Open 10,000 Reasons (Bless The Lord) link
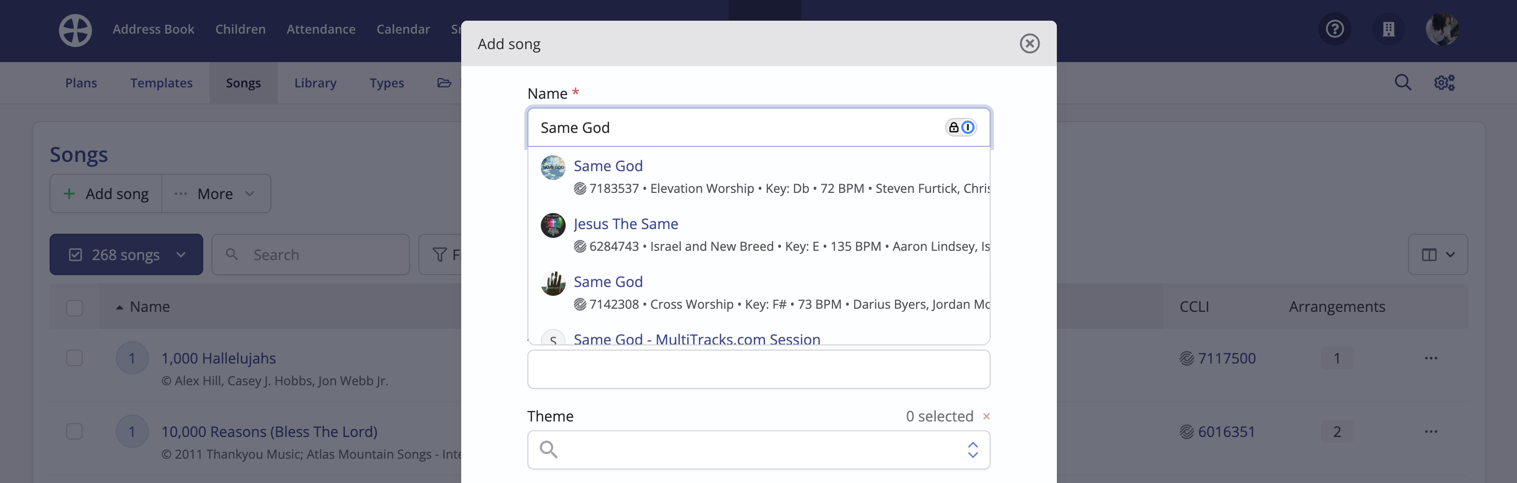1517x483 pixels. click(269, 432)
